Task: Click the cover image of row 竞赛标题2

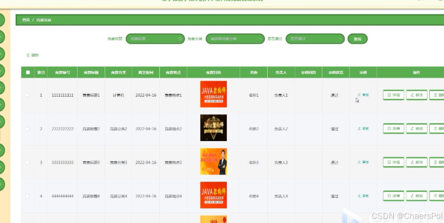Action: pos(213,128)
